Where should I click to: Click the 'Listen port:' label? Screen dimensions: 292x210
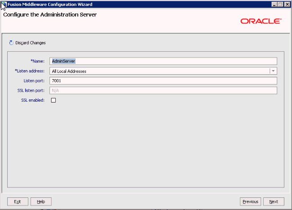34,81
